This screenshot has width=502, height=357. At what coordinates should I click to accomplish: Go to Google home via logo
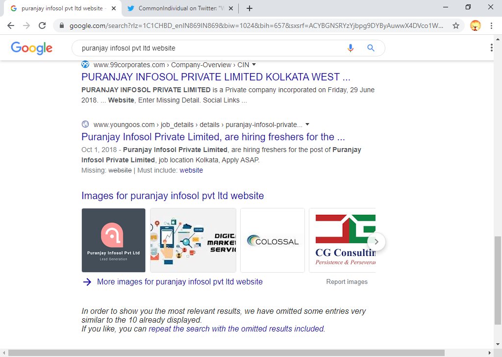point(31,48)
